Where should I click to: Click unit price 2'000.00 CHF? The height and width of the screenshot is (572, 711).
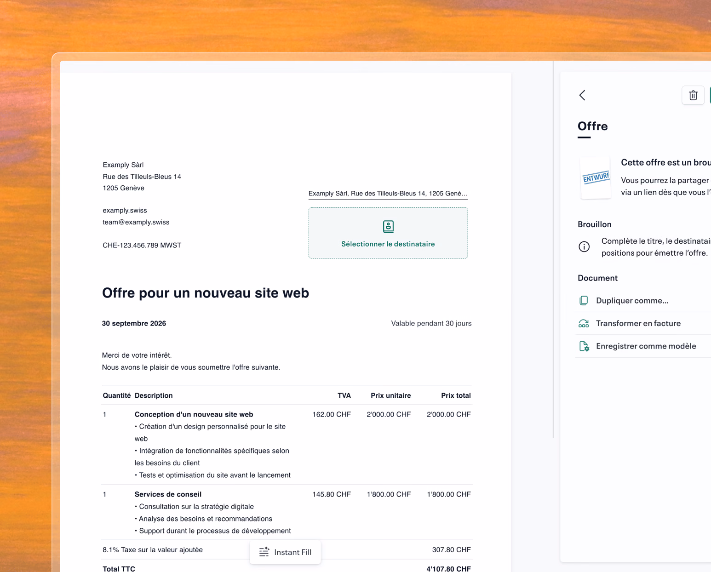coord(389,415)
